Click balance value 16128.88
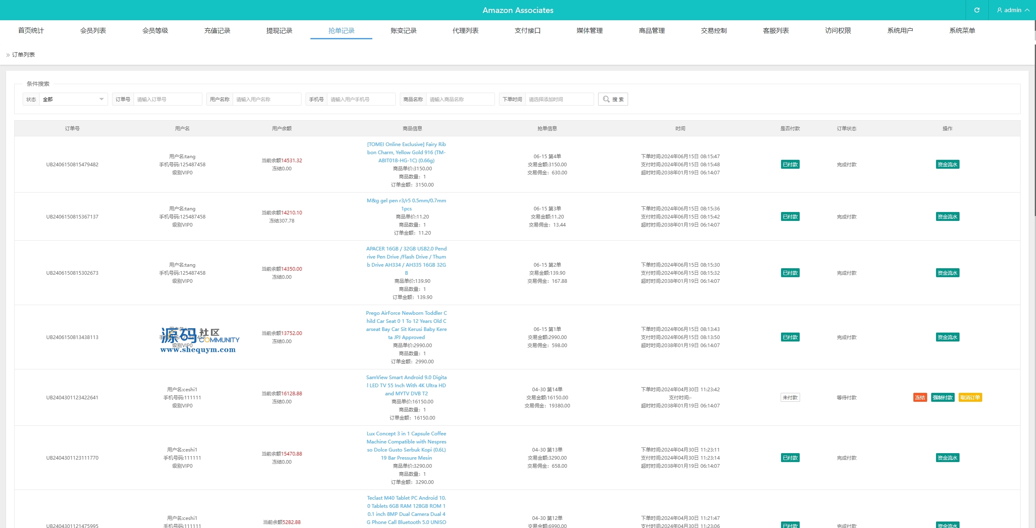The height and width of the screenshot is (528, 1036). 292,393
